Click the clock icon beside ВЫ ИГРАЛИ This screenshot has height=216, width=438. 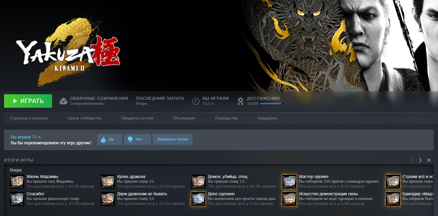tap(195, 101)
